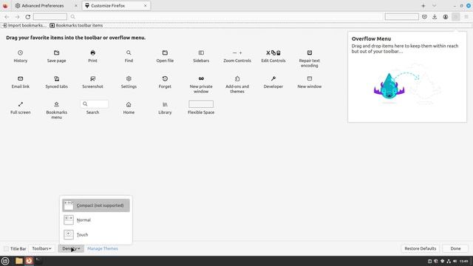The image size is (473, 266).
Task: Click the taskbar clock
Action: click(464, 261)
